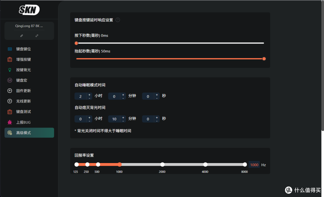
Task: Increase sleep mode seconds with plus
Action: click(x=157, y=95)
